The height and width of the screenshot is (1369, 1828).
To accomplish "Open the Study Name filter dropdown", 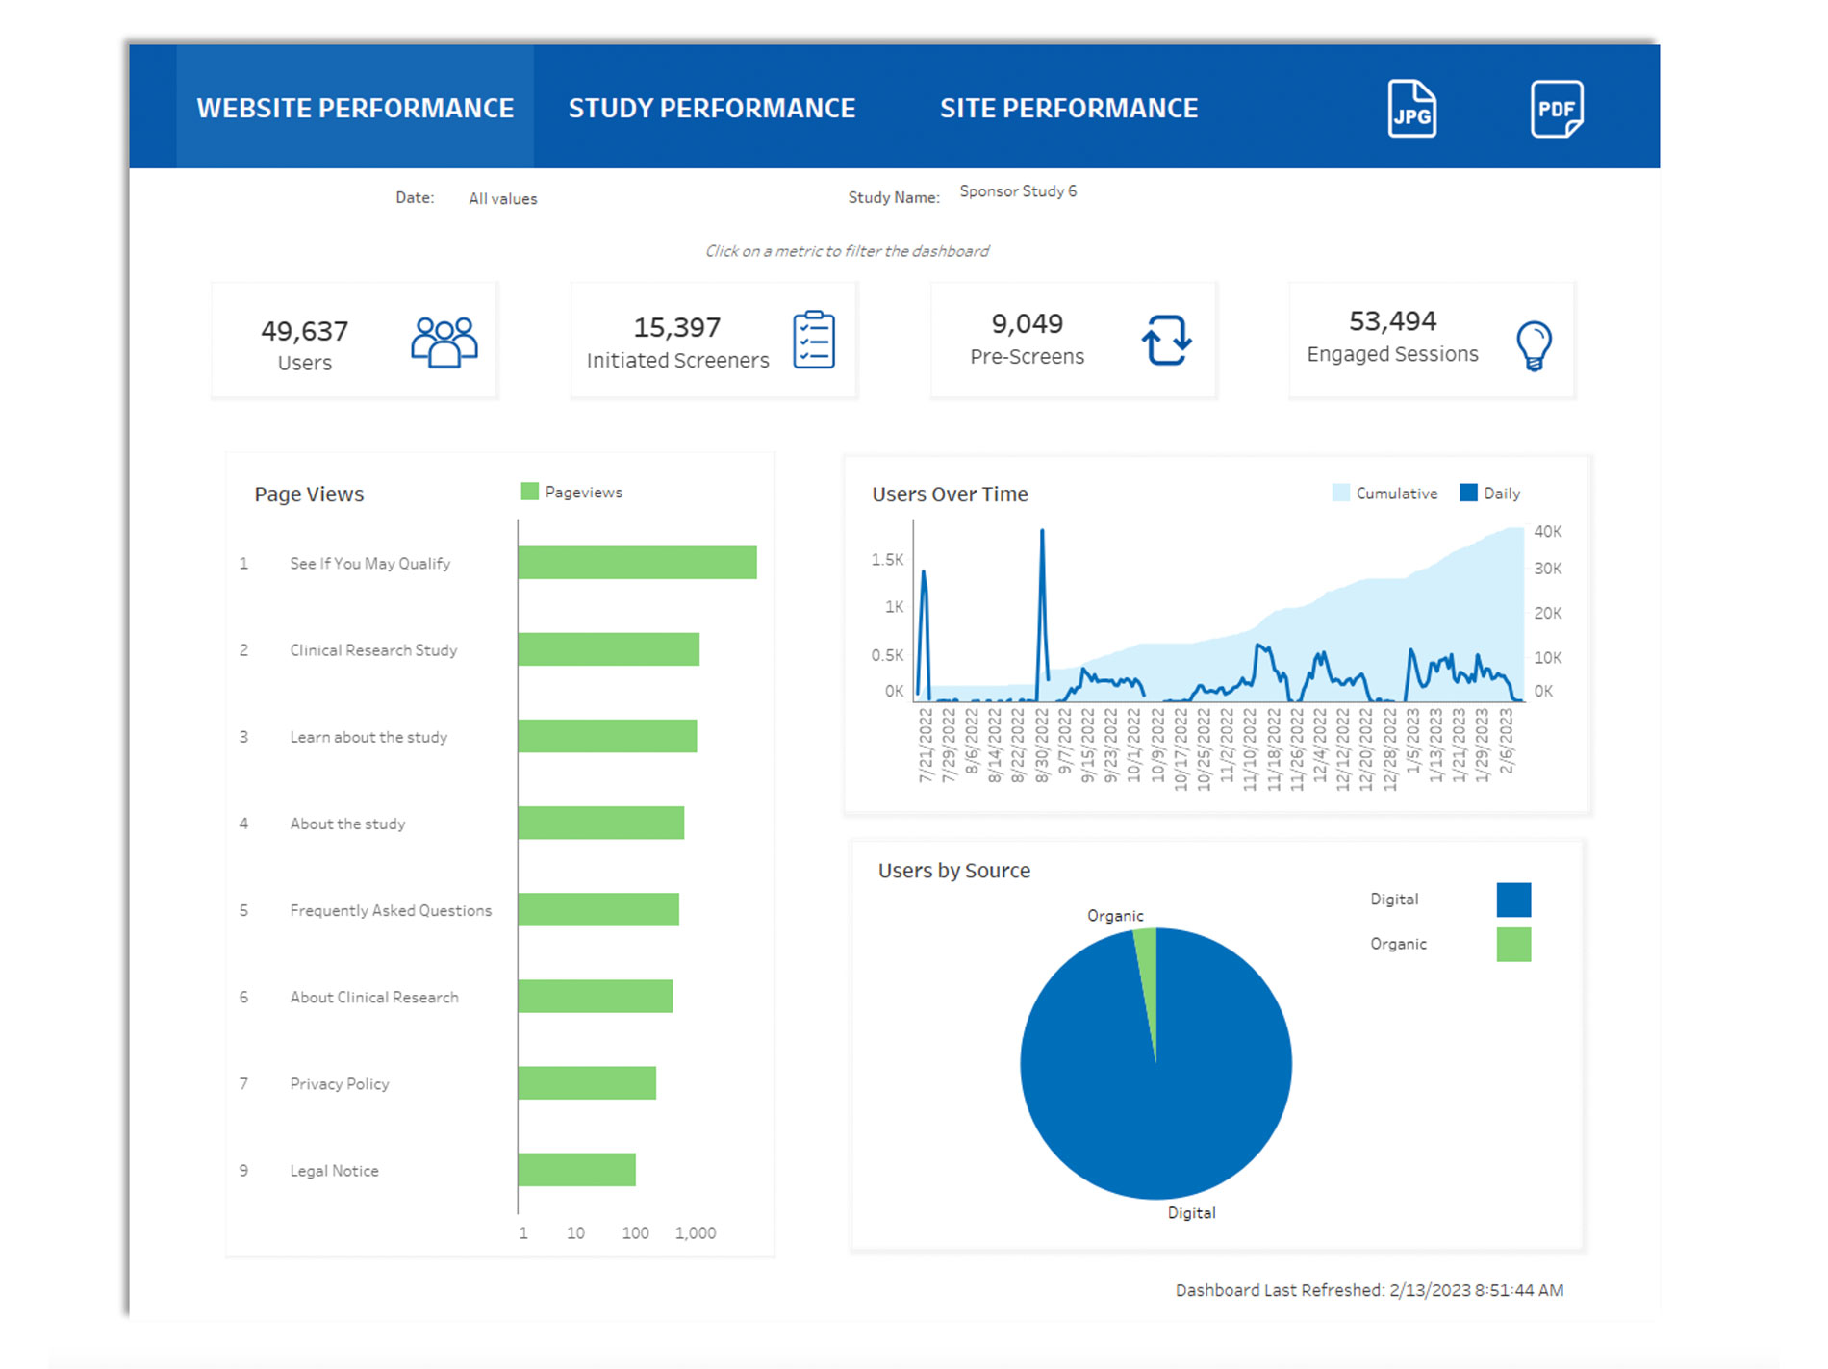I will tap(1017, 191).
